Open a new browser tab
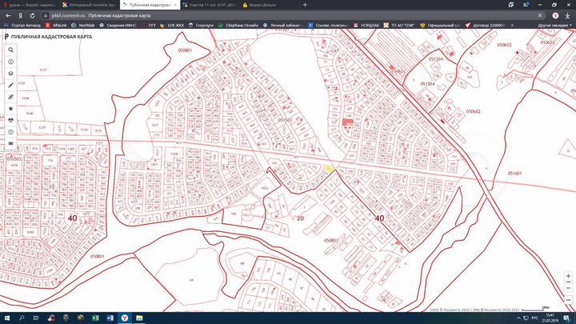The image size is (576, 324). pyautogui.click(x=304, y=4)
